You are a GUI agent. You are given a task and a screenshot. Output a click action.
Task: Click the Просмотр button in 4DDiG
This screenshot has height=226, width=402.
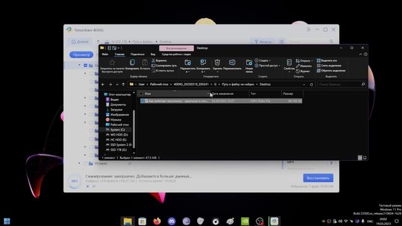click(x=82, y=55)
